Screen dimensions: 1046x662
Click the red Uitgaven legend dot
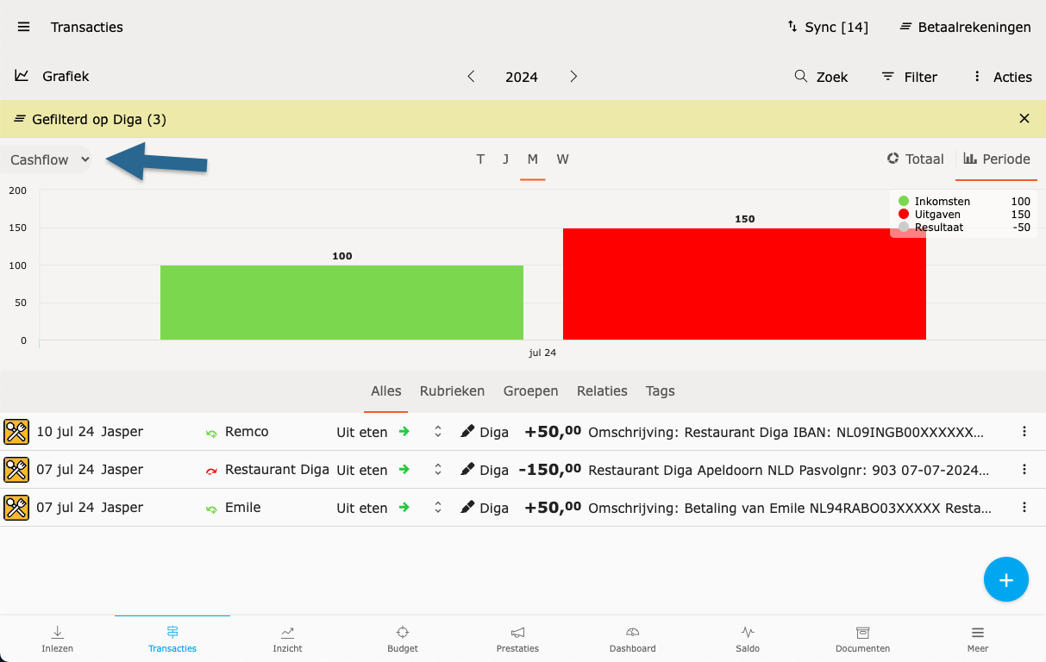pyautogui.click(x=904, y=214)
